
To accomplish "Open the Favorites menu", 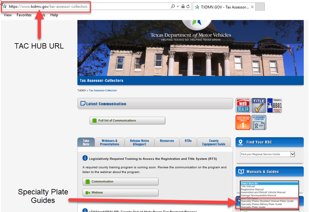I will (24, 15).
